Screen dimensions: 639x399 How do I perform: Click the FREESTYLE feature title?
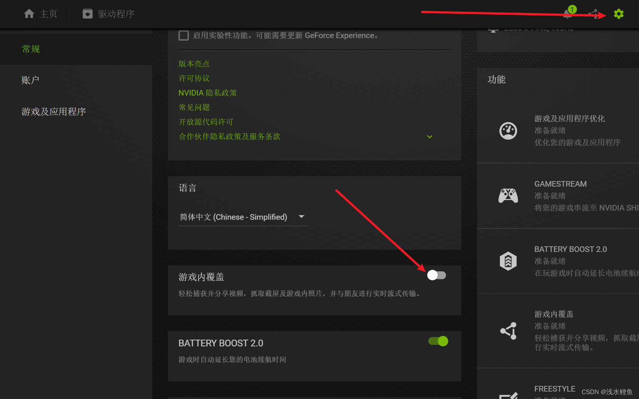[x=555, y=389]
